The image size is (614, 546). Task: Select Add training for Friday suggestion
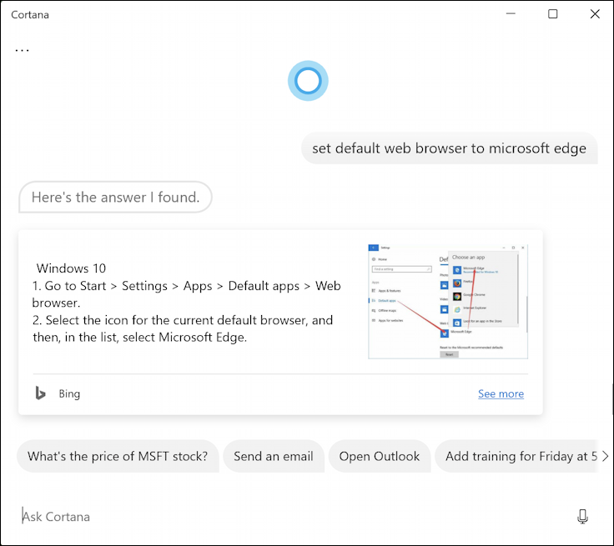(517, 456)
